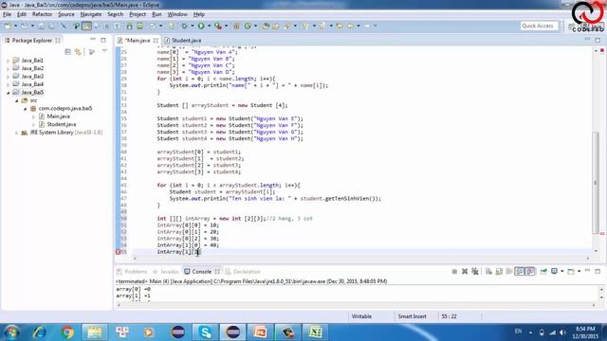Click the Quick Access search field
The height and width of the screenshot is (341, 607).
539,26
